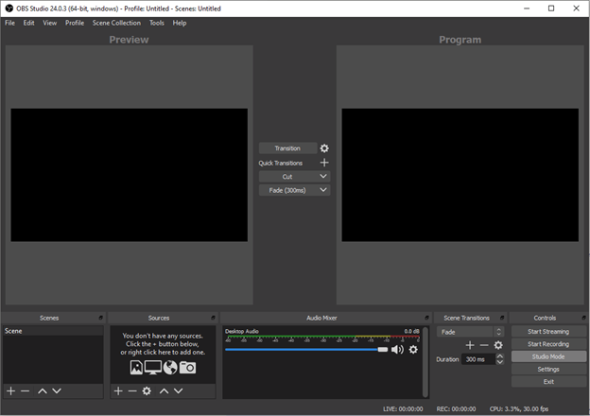
Task: Click Start Recording
Action: point(548,344)
